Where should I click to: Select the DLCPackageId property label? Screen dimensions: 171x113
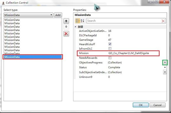pos(88,35)
